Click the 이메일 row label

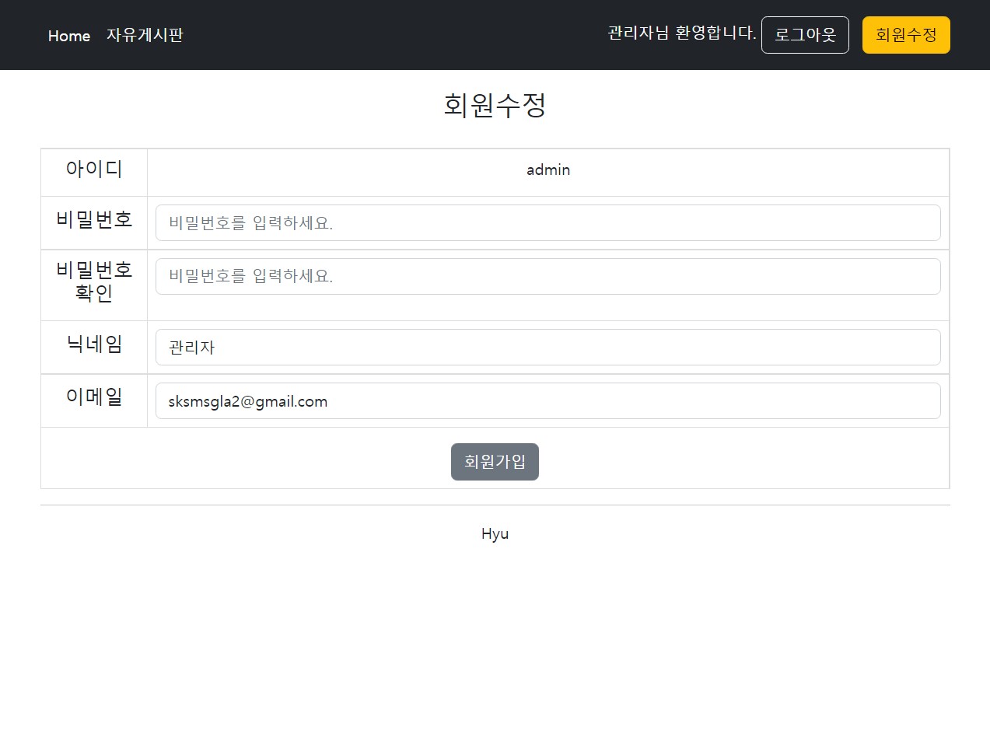tap(93, 398)
